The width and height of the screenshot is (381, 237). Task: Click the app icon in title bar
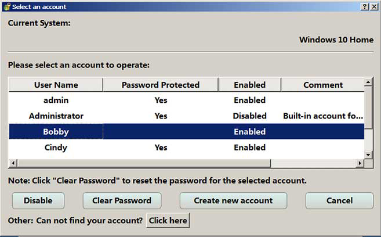7,6
